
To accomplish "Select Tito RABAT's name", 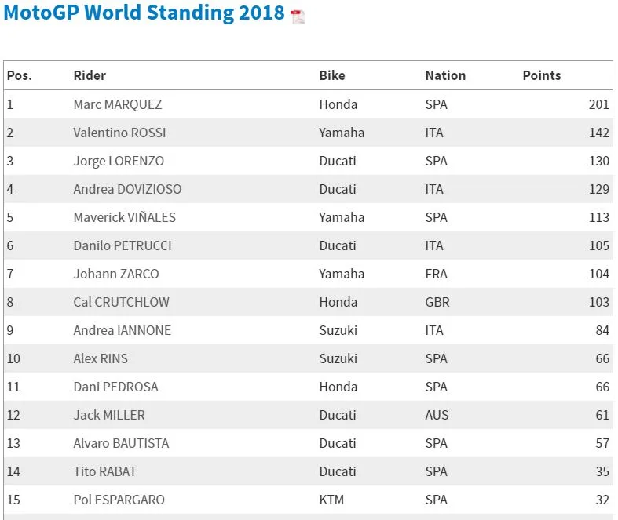I will (x=105, y=471).
